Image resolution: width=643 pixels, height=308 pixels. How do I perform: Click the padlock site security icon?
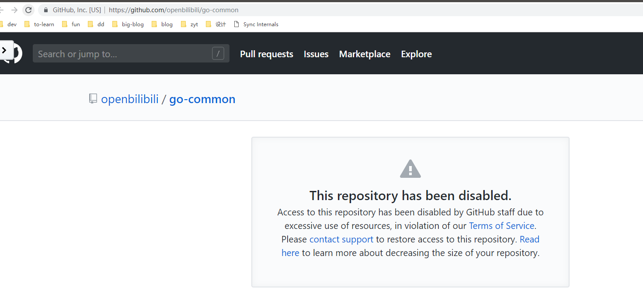[x=46, y=10]
